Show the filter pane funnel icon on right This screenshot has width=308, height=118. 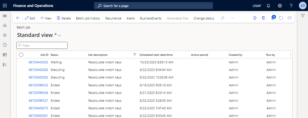pos(303,16)
